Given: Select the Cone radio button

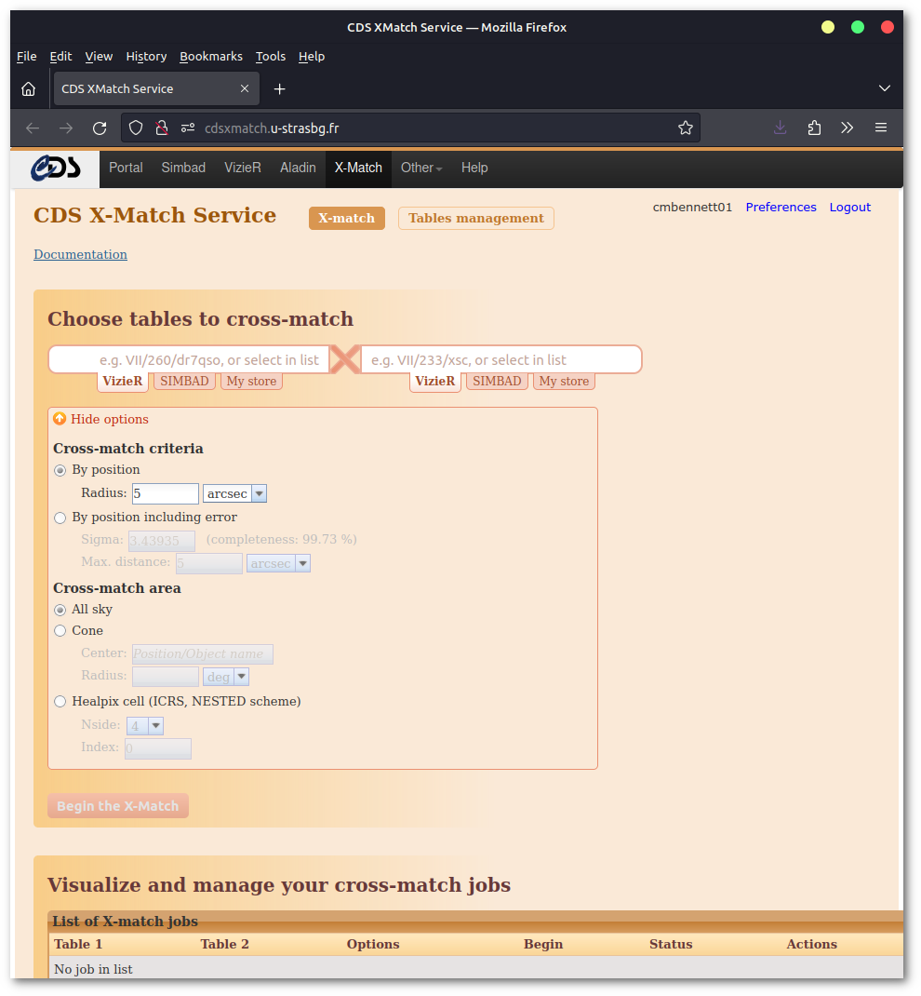Looking at the screenshot, I should [60, 631].
